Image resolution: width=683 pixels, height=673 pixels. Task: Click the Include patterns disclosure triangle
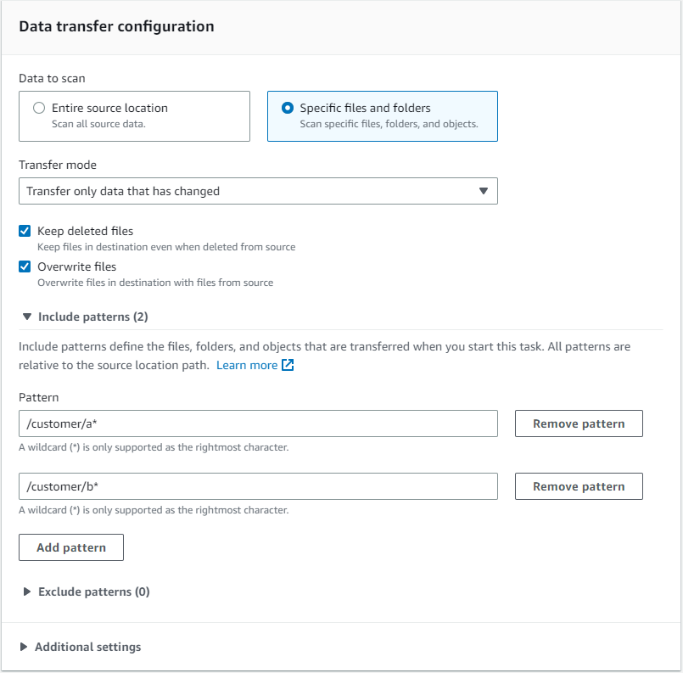pos(25,317)
